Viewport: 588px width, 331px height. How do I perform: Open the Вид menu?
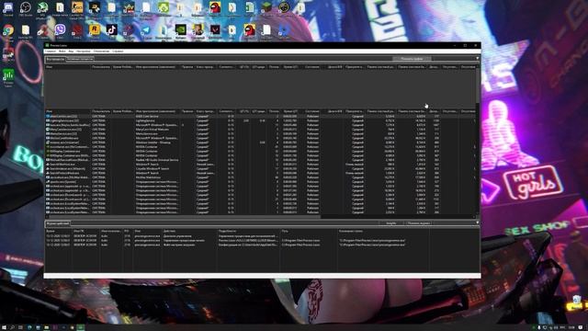71,51
